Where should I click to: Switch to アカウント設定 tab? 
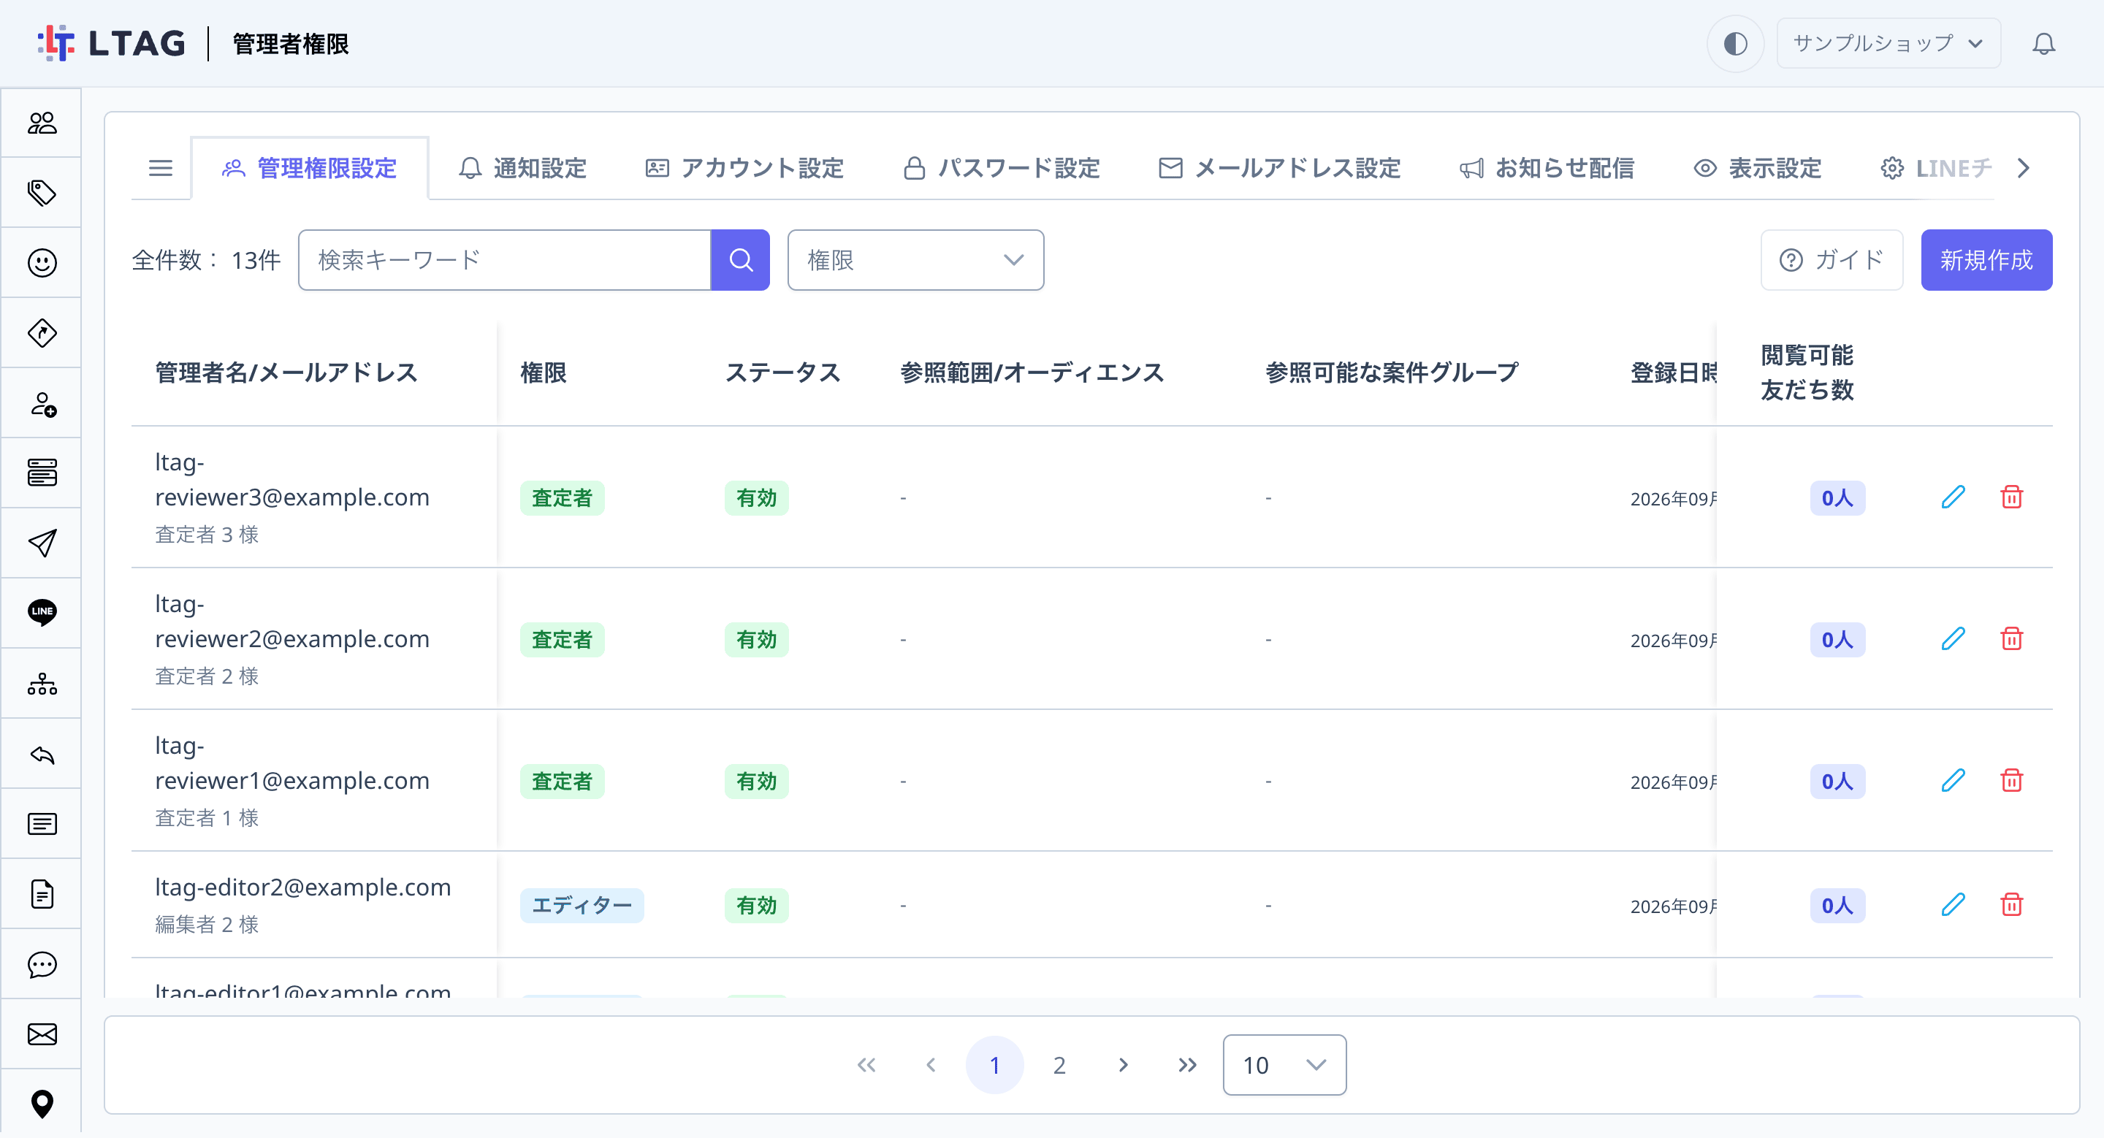744,168
